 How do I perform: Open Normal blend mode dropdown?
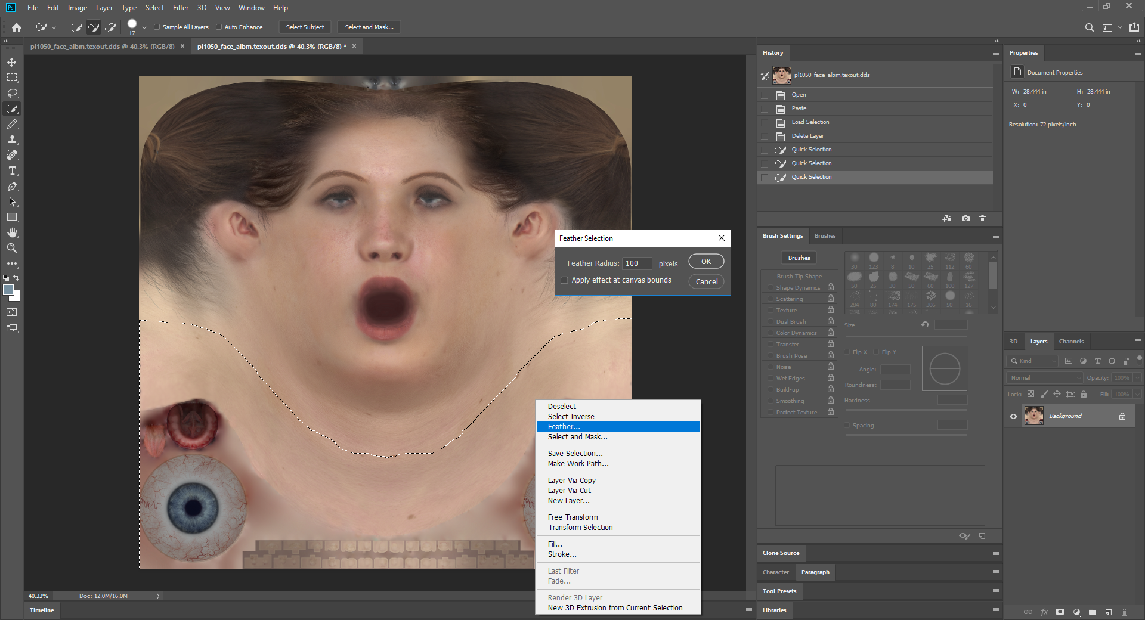tap(1045, 378)
